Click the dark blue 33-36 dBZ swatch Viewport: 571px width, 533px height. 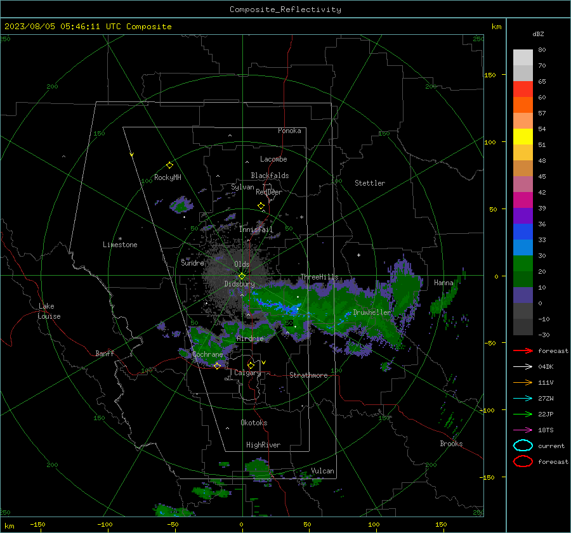click(x=523, y=232)
